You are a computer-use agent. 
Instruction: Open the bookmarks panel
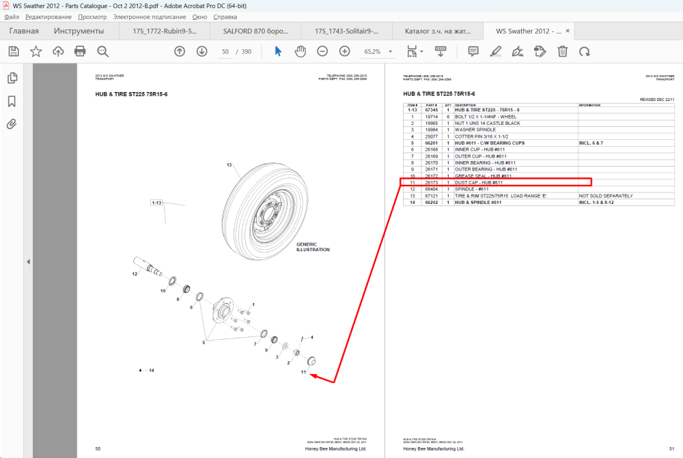coord(12,102)
